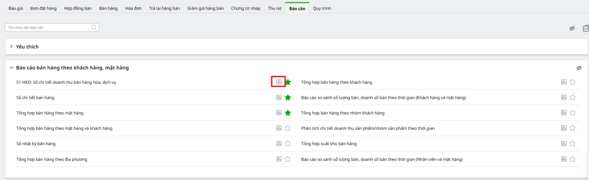The width and height of the screenshot is (589, 180).
Task: Open Tổng hợp bán hàng theo mặt hàng và khách hàng report
Action: coord(64,128)
